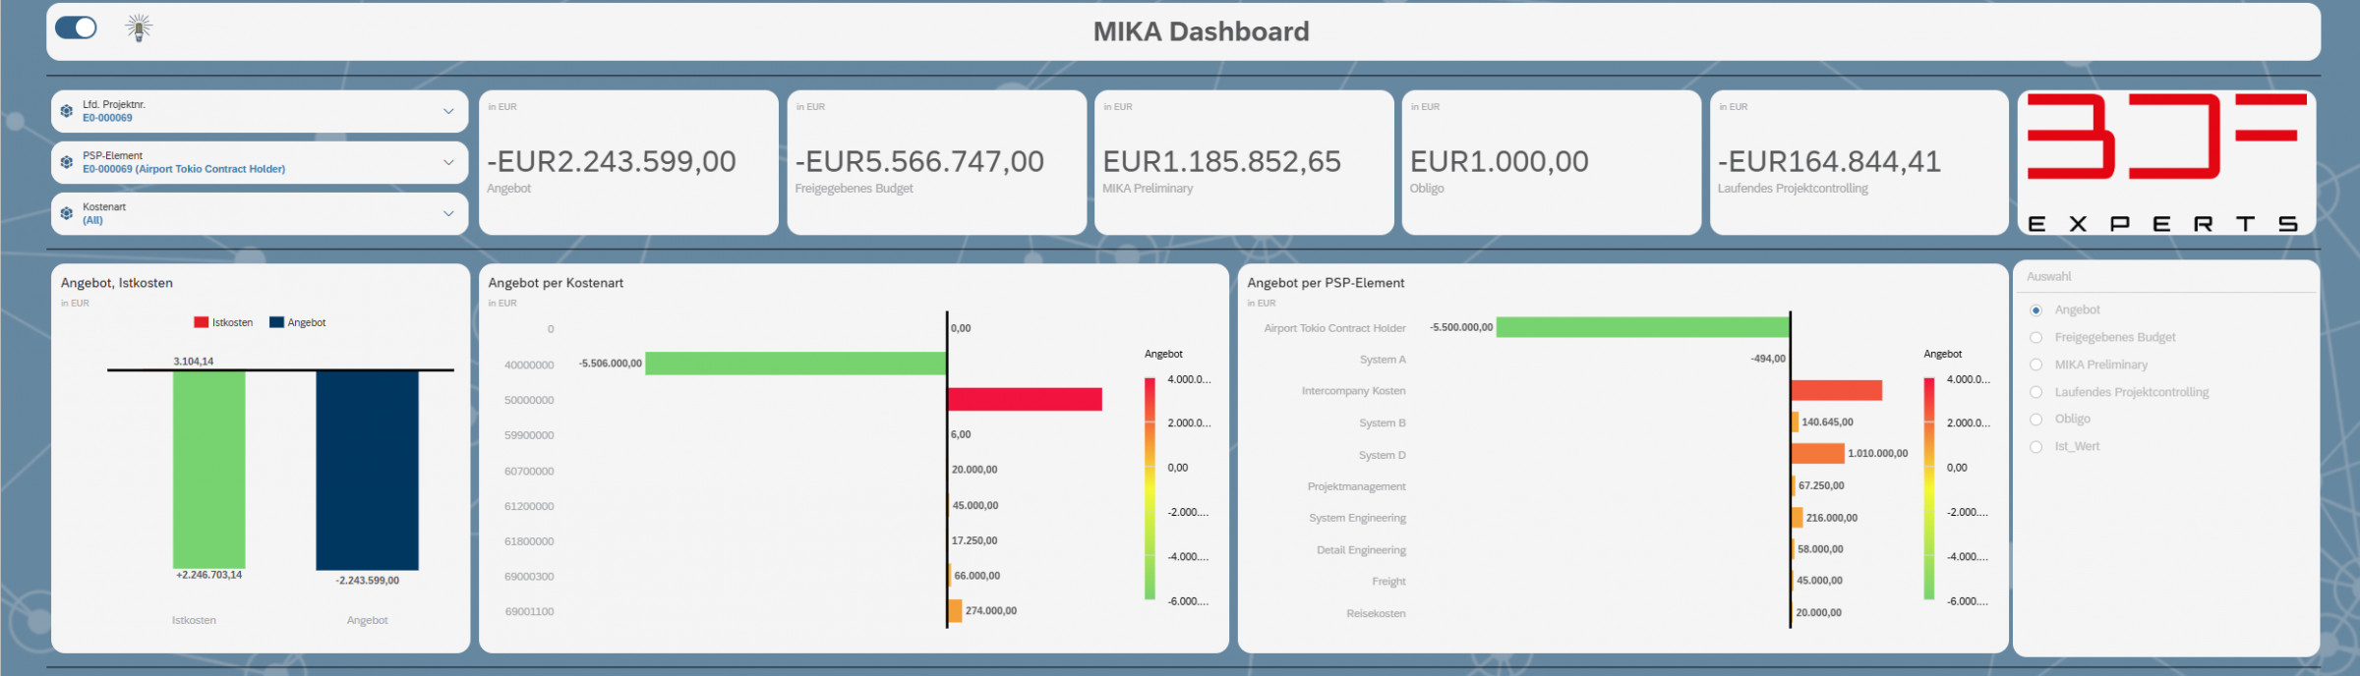Screen dimensions: 2360x676
Task: Click the filter icon beside Lfd. Projektnr.
Action: tap(67, 111)
